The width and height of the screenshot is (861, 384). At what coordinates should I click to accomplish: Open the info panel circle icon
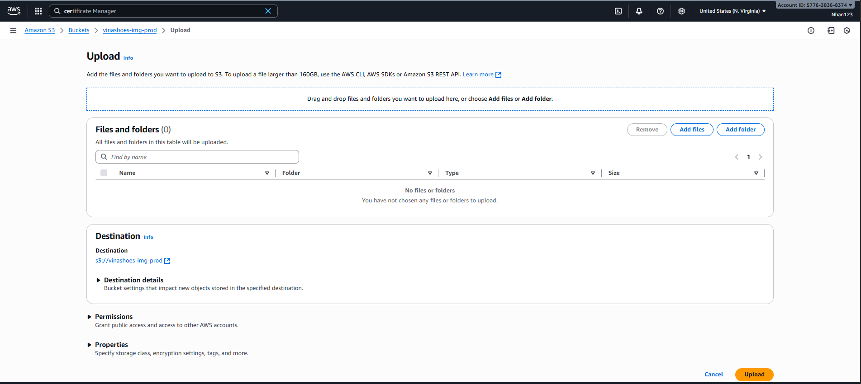(811, 30)
